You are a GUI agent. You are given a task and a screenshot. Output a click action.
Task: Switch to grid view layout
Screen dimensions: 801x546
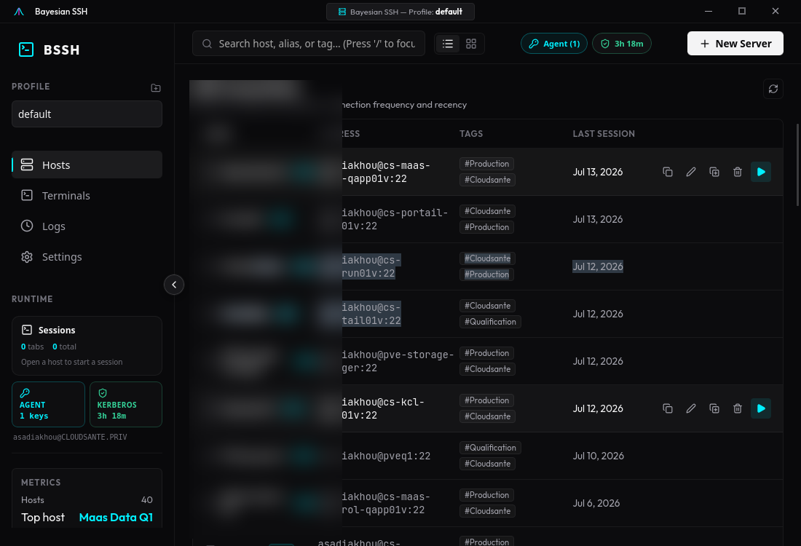pyautogui.click(x=471, y=44)
